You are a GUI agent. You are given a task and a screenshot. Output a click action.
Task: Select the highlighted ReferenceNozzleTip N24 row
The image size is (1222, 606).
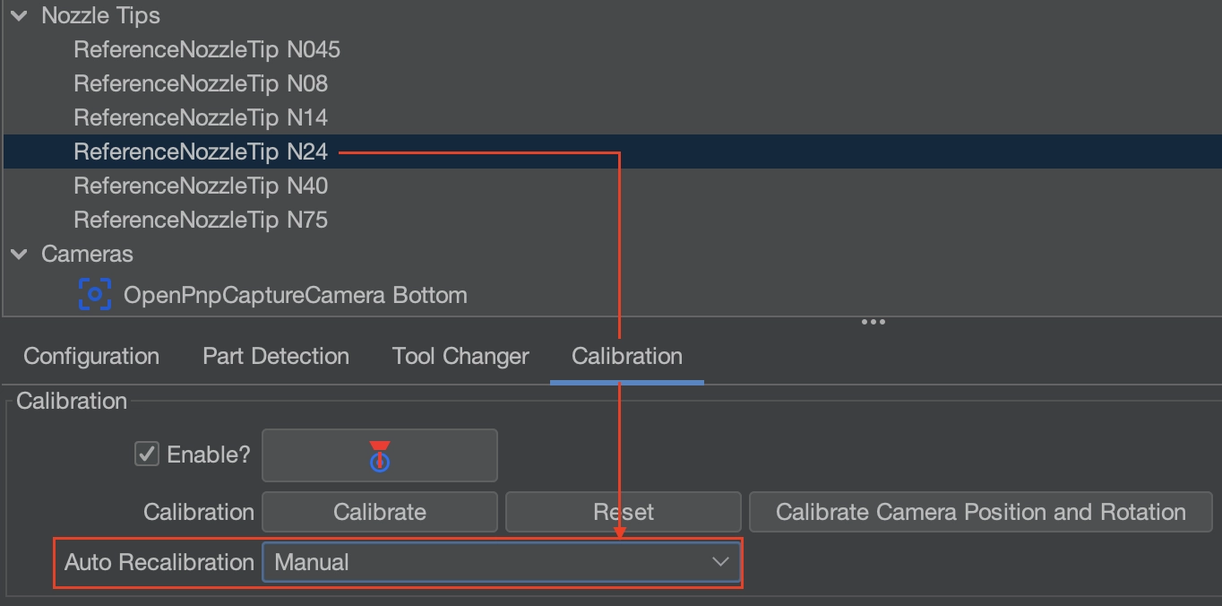(201, 152)
